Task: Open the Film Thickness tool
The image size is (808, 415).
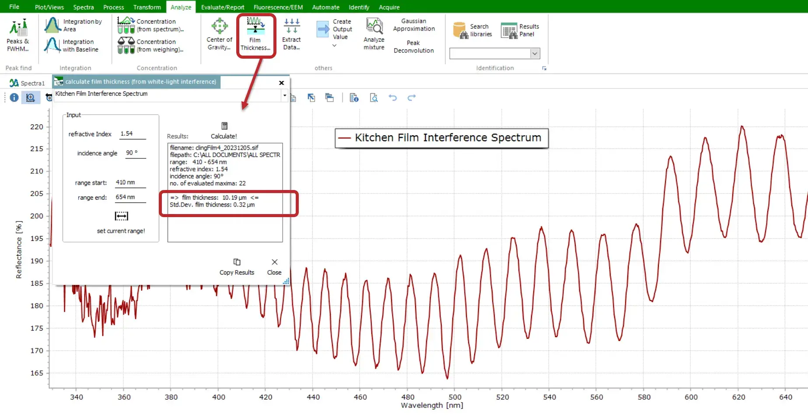Action: click(255, 35)
